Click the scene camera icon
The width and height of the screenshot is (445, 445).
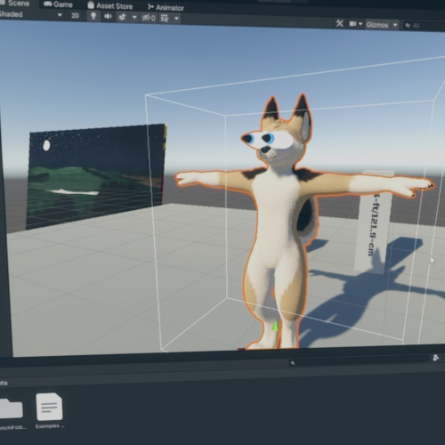(352, 24)
